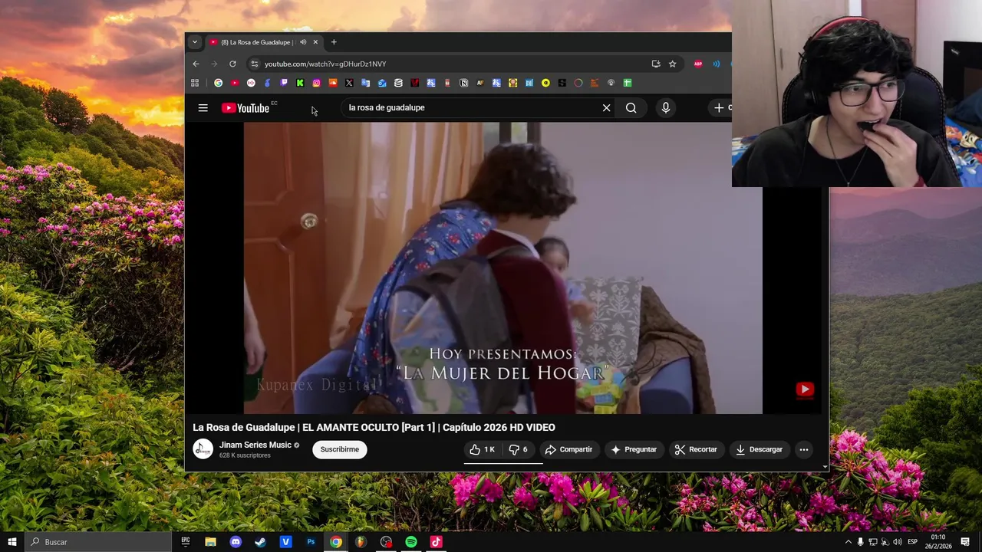Open network settings in the system tray

(873, 542)
